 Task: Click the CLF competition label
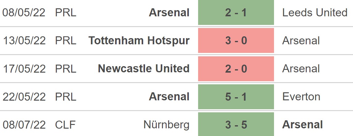(x=65, y=125)
